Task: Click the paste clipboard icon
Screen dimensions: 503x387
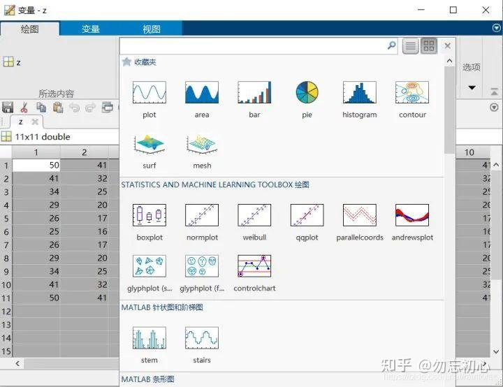Action: click(58, 107)
